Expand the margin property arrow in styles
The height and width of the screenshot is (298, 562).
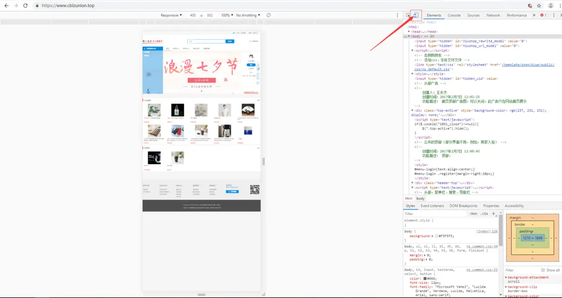425,255
